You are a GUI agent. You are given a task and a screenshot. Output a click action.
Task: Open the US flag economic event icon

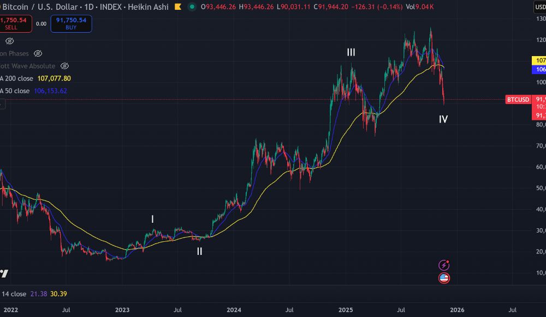[443, 278]
